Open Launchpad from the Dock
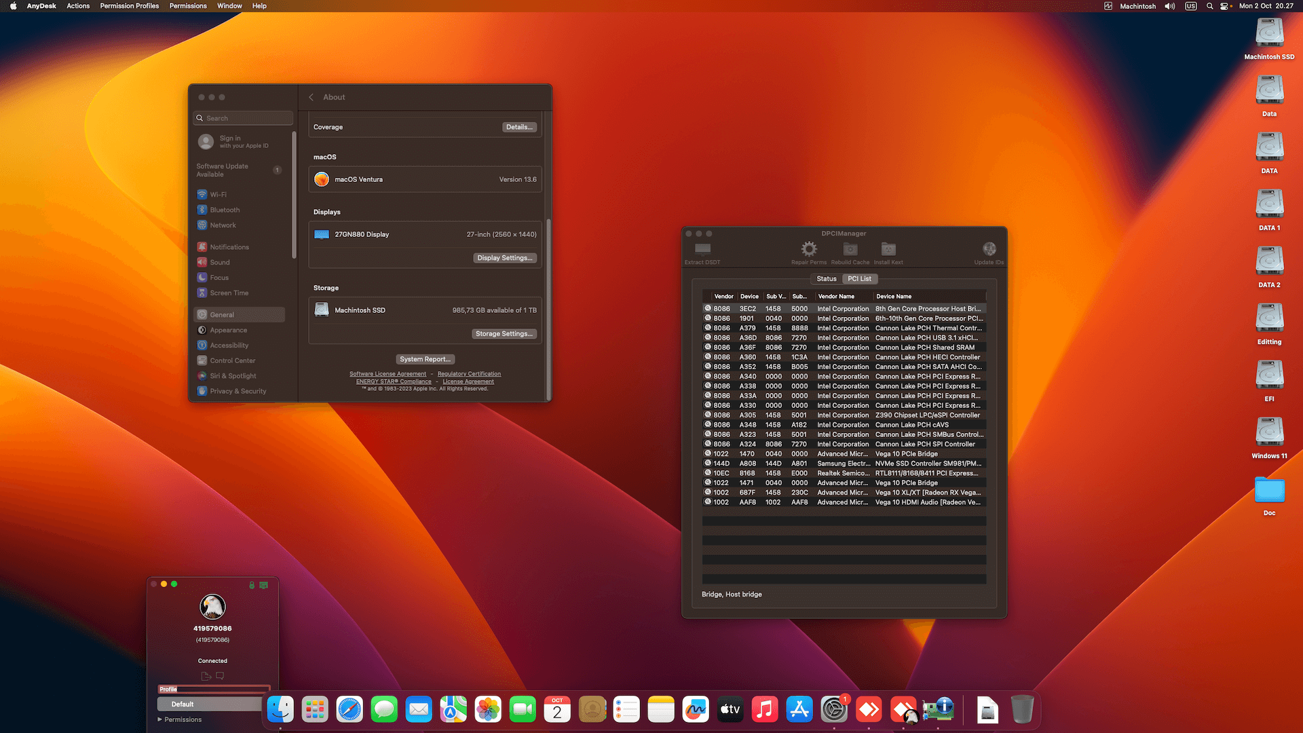The height and width of the screenshot is (733, 1303). 314,709
